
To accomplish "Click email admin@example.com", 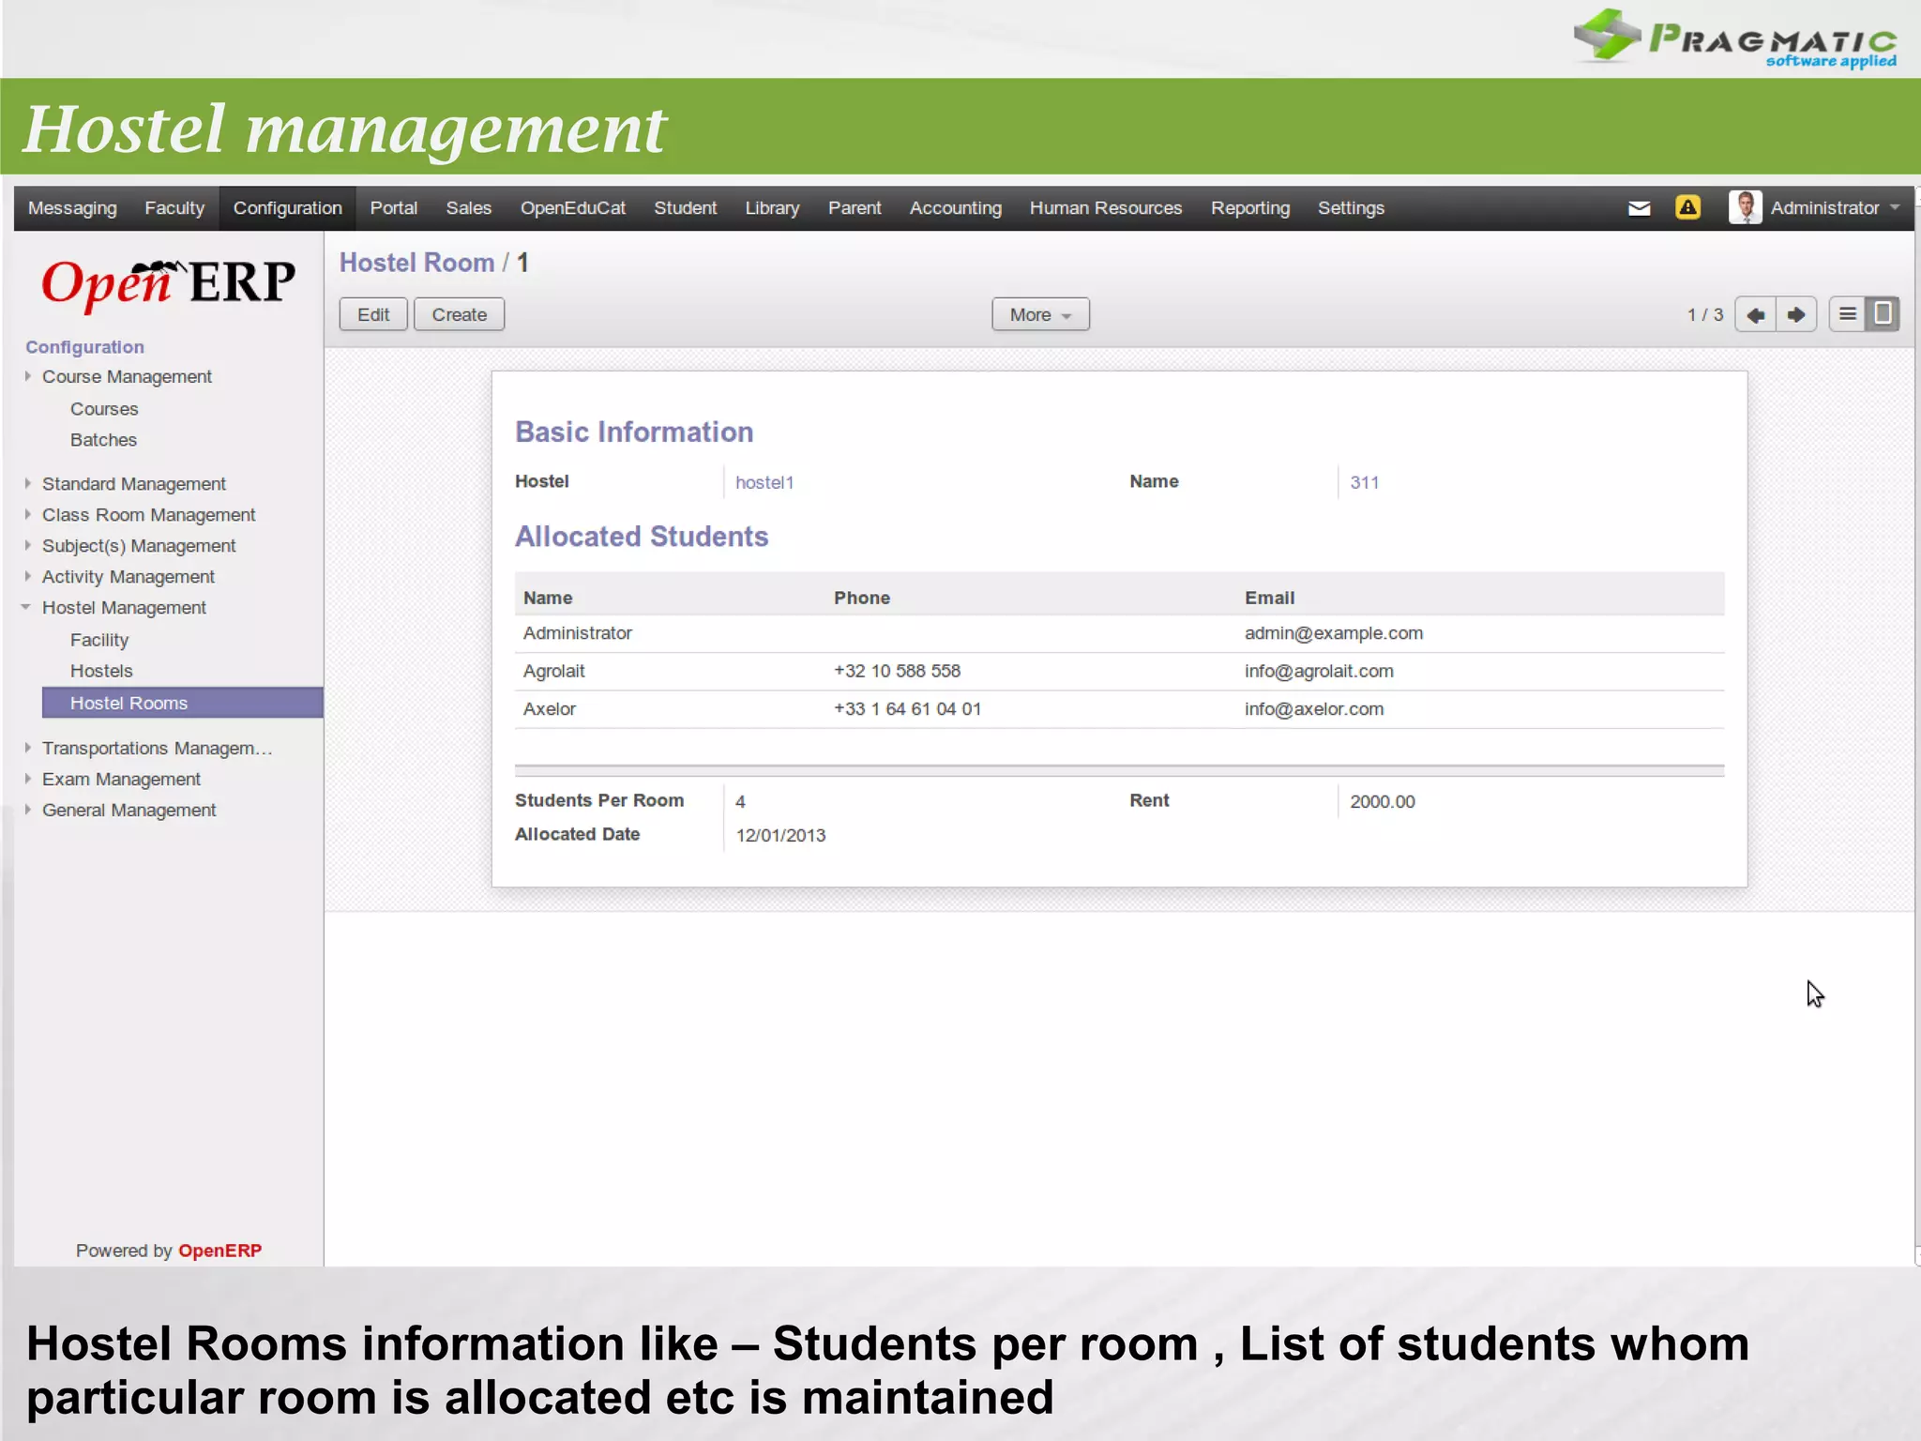I will (x=1334, y=633).
